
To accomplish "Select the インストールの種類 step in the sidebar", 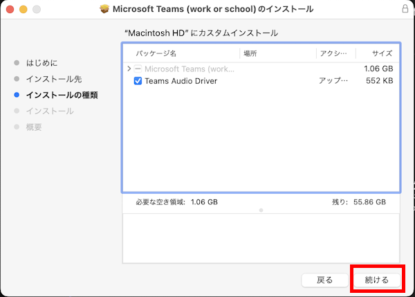I will coord(61,95).
